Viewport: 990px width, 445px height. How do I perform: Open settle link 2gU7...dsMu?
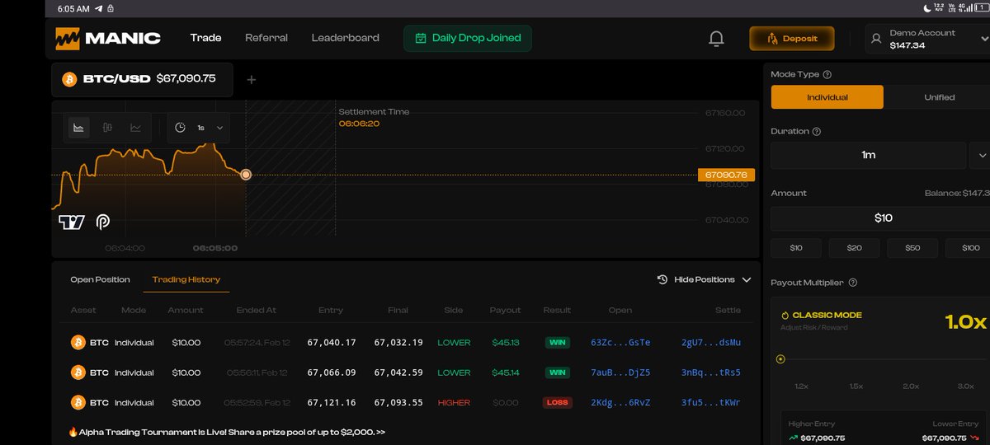pyautogui.click(x=711, y=342)
